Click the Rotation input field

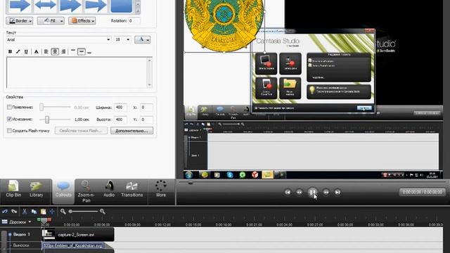point(134,20)
